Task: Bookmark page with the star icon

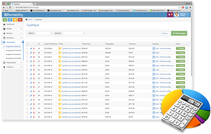Action: (x=179, y=8)
